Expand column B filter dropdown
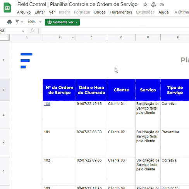Screen dimensions: 189x189 click(x=73, y=38)
